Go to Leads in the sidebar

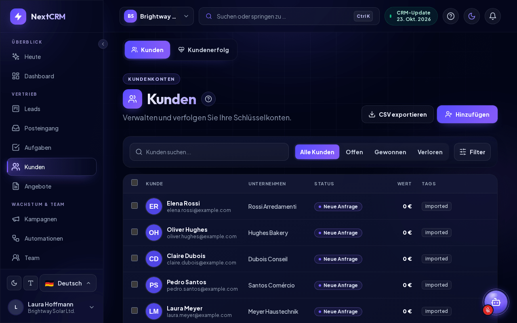52,109
